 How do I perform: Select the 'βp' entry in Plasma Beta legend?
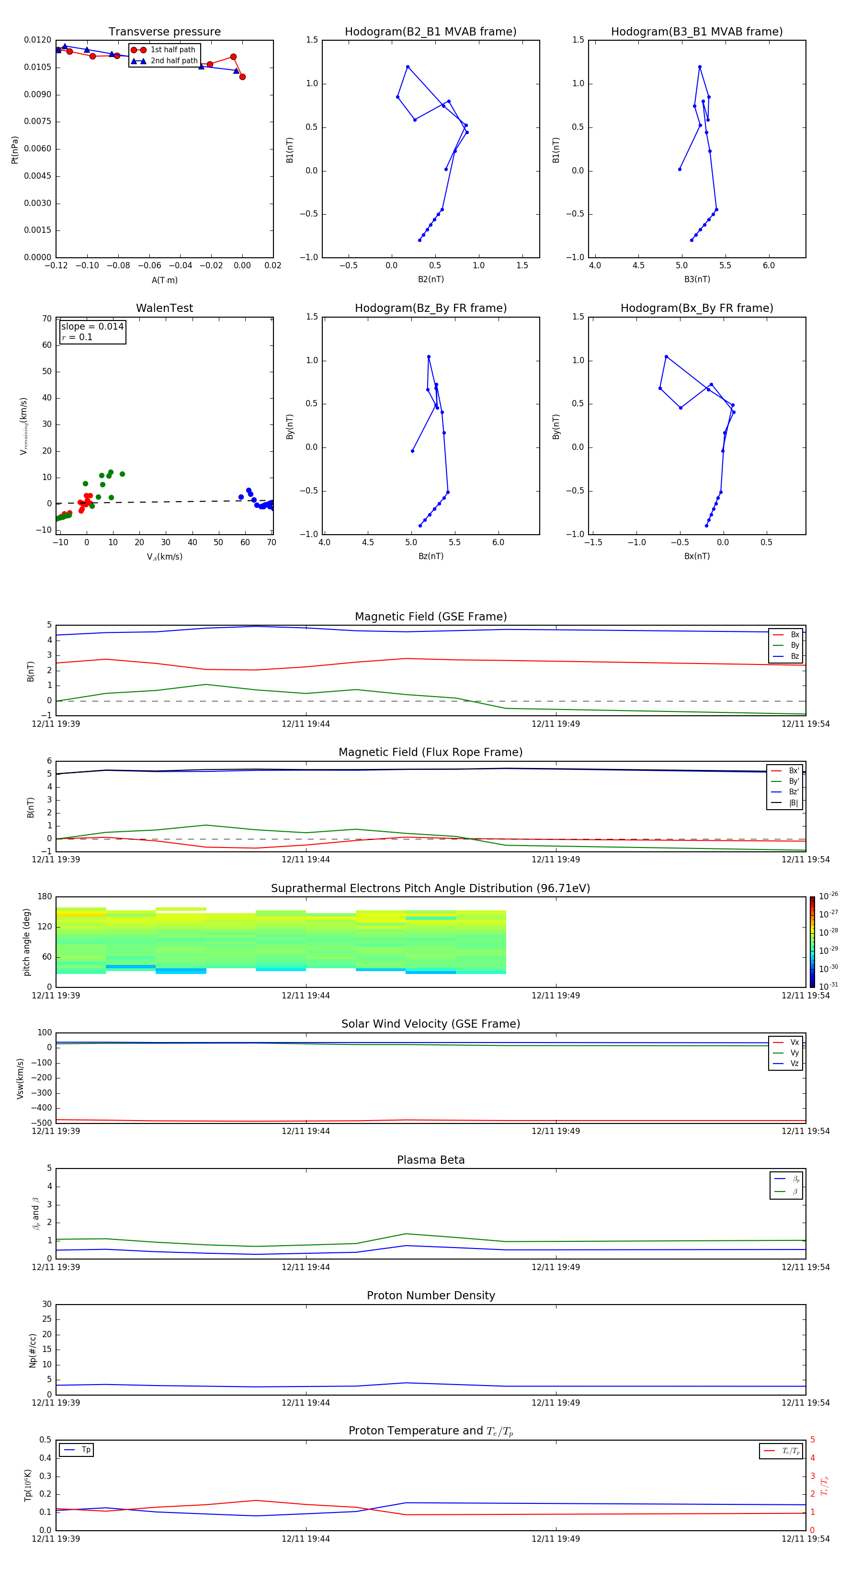coord(786,1179)
